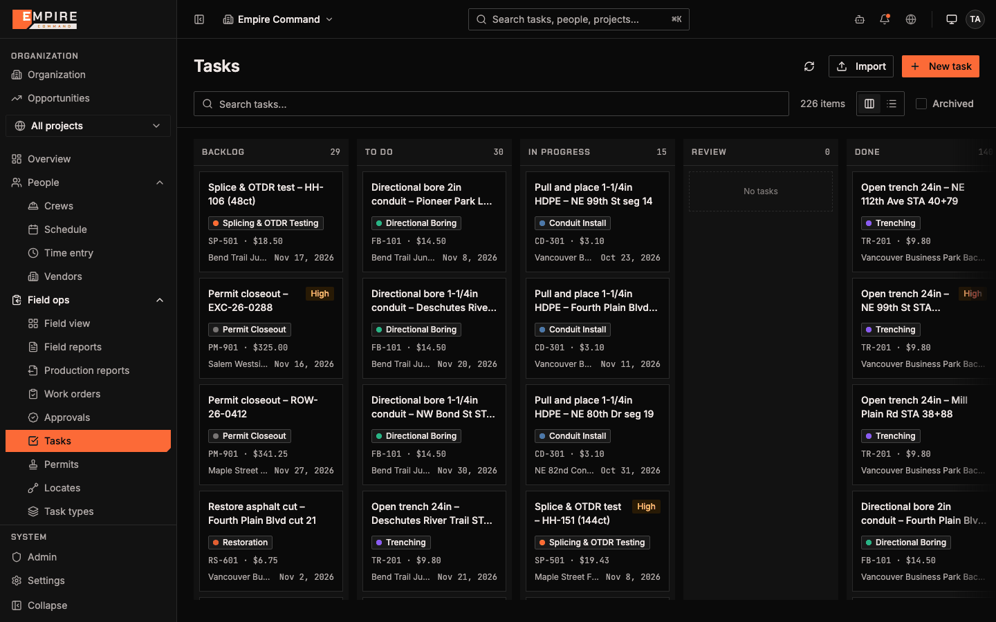The height and width of the screenshot is (622, 996).
Task: Open the assistant bot icon
Action: click(860, 19)
